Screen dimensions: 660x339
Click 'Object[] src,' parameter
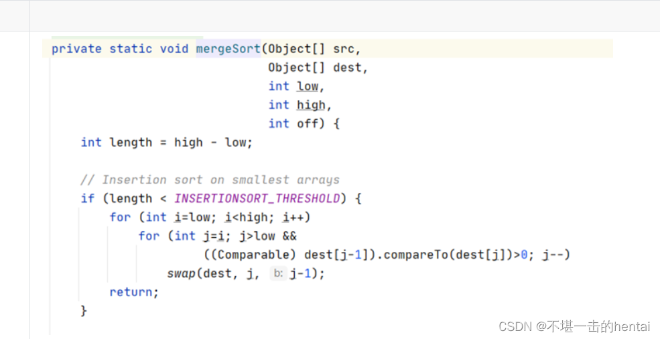click(x=314, y=49)
